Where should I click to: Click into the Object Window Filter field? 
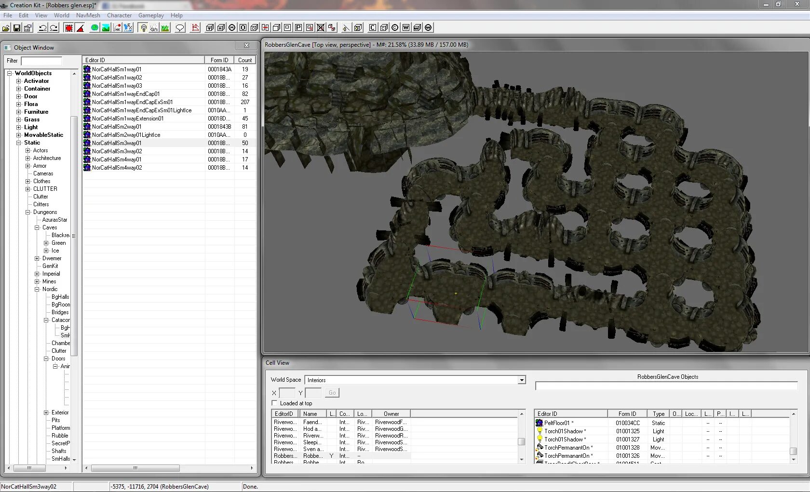[x=41, y=61]
